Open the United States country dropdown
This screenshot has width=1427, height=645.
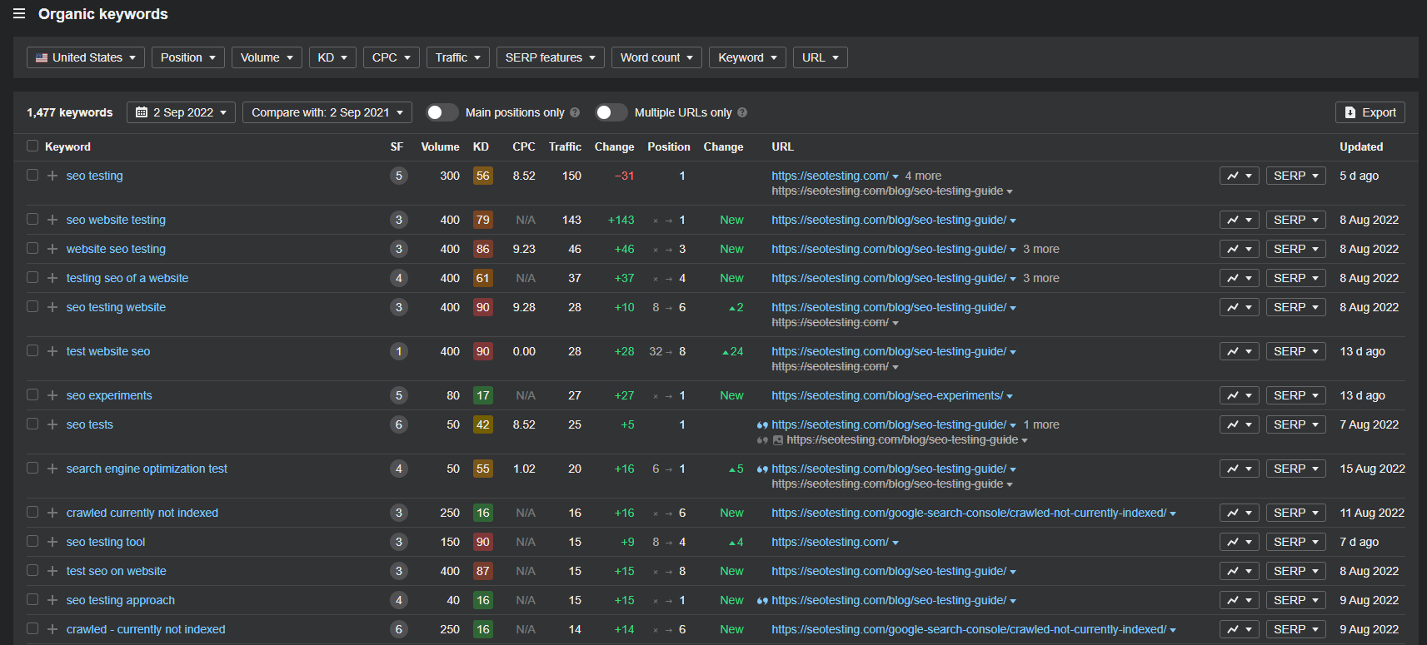[86, 57]
